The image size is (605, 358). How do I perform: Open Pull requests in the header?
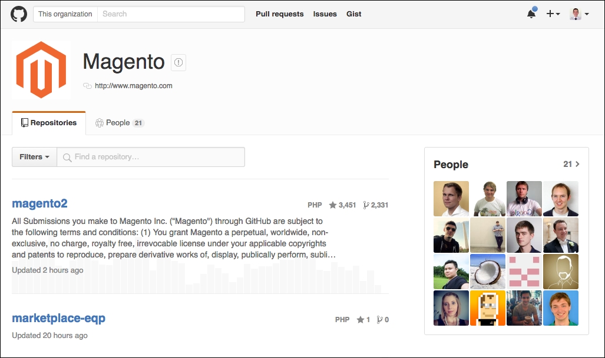[x=280, y=14]
